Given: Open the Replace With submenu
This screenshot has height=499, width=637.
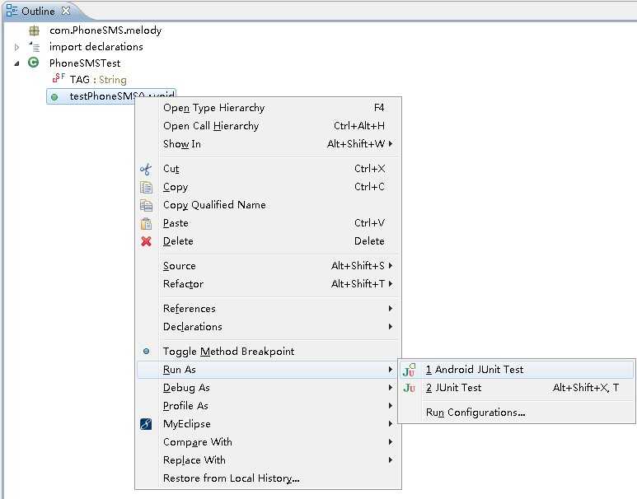Looking at the screenshot, I should pyautogui.click(x=268, y=460).
